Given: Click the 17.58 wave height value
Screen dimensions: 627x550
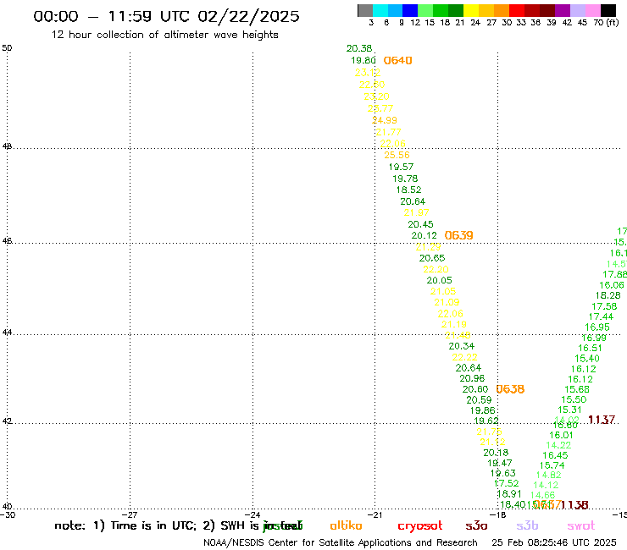Looking at the screenshot, I should [x=604, y=306].
